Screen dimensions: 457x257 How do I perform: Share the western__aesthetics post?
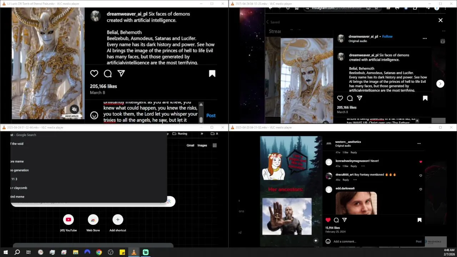coord(345,220)
